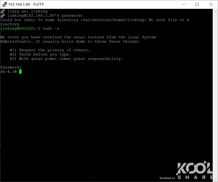Screen dimensions: 218x182
Task: Click the '192.168.1.88 - PuTTY' title text
Action: tap(26, 4)
